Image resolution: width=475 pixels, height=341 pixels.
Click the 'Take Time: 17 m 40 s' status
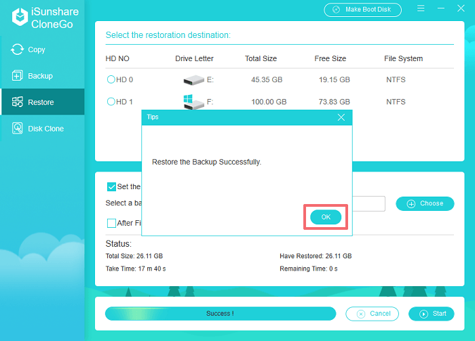(136, 269)
